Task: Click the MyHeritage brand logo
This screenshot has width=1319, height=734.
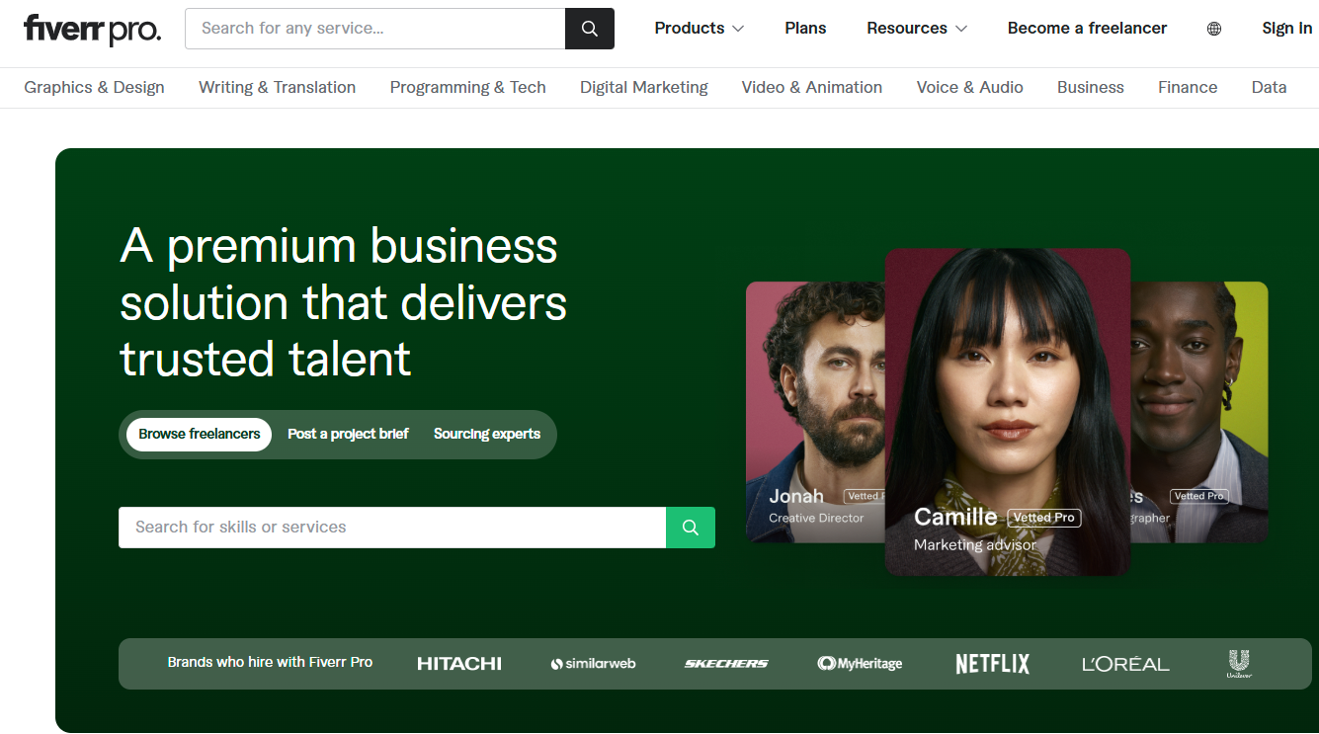Action: click(860, 663)
